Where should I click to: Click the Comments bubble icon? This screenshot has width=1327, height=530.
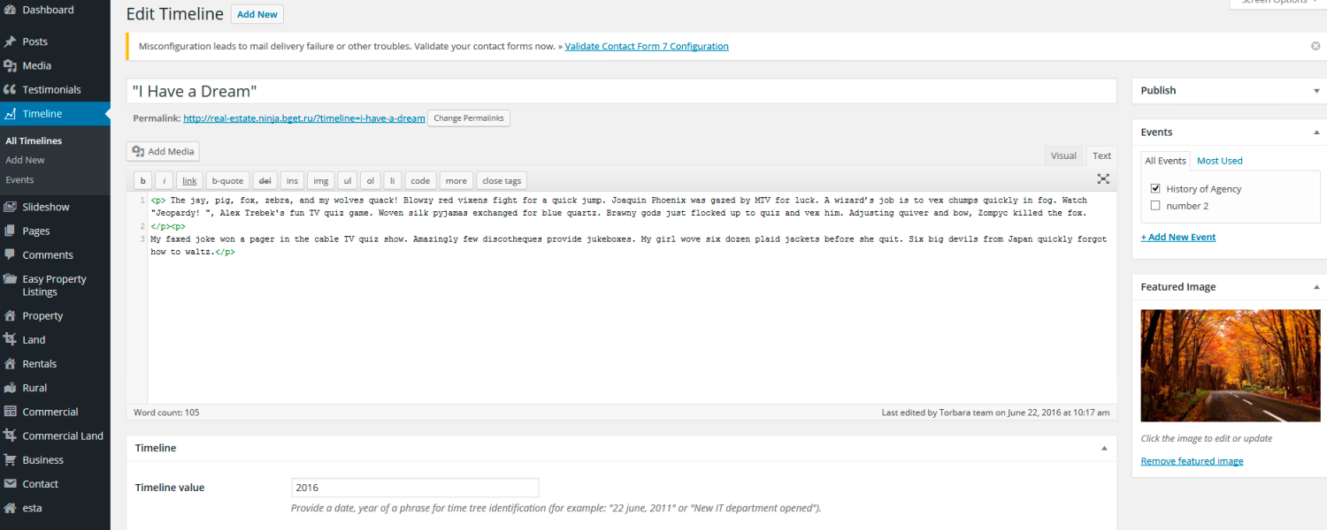pyautogui.click(x=11, y=254)
